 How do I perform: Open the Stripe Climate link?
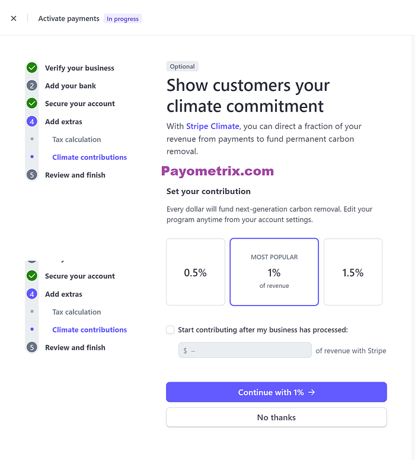point(212,126)
